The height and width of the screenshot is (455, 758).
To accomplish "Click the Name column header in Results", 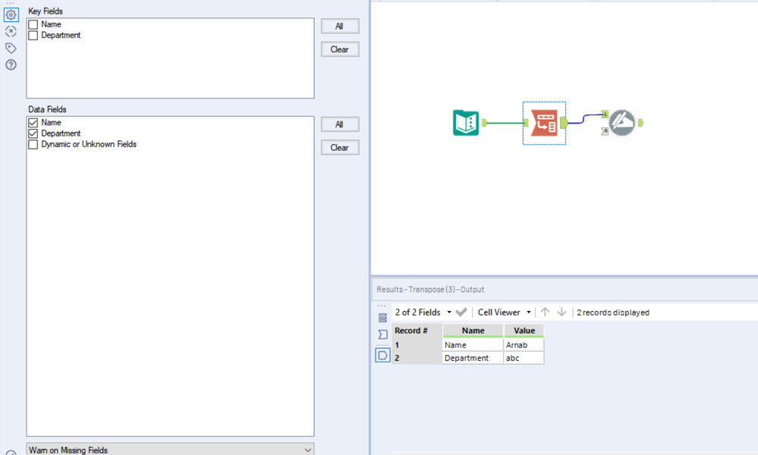I will pos(473,331).
